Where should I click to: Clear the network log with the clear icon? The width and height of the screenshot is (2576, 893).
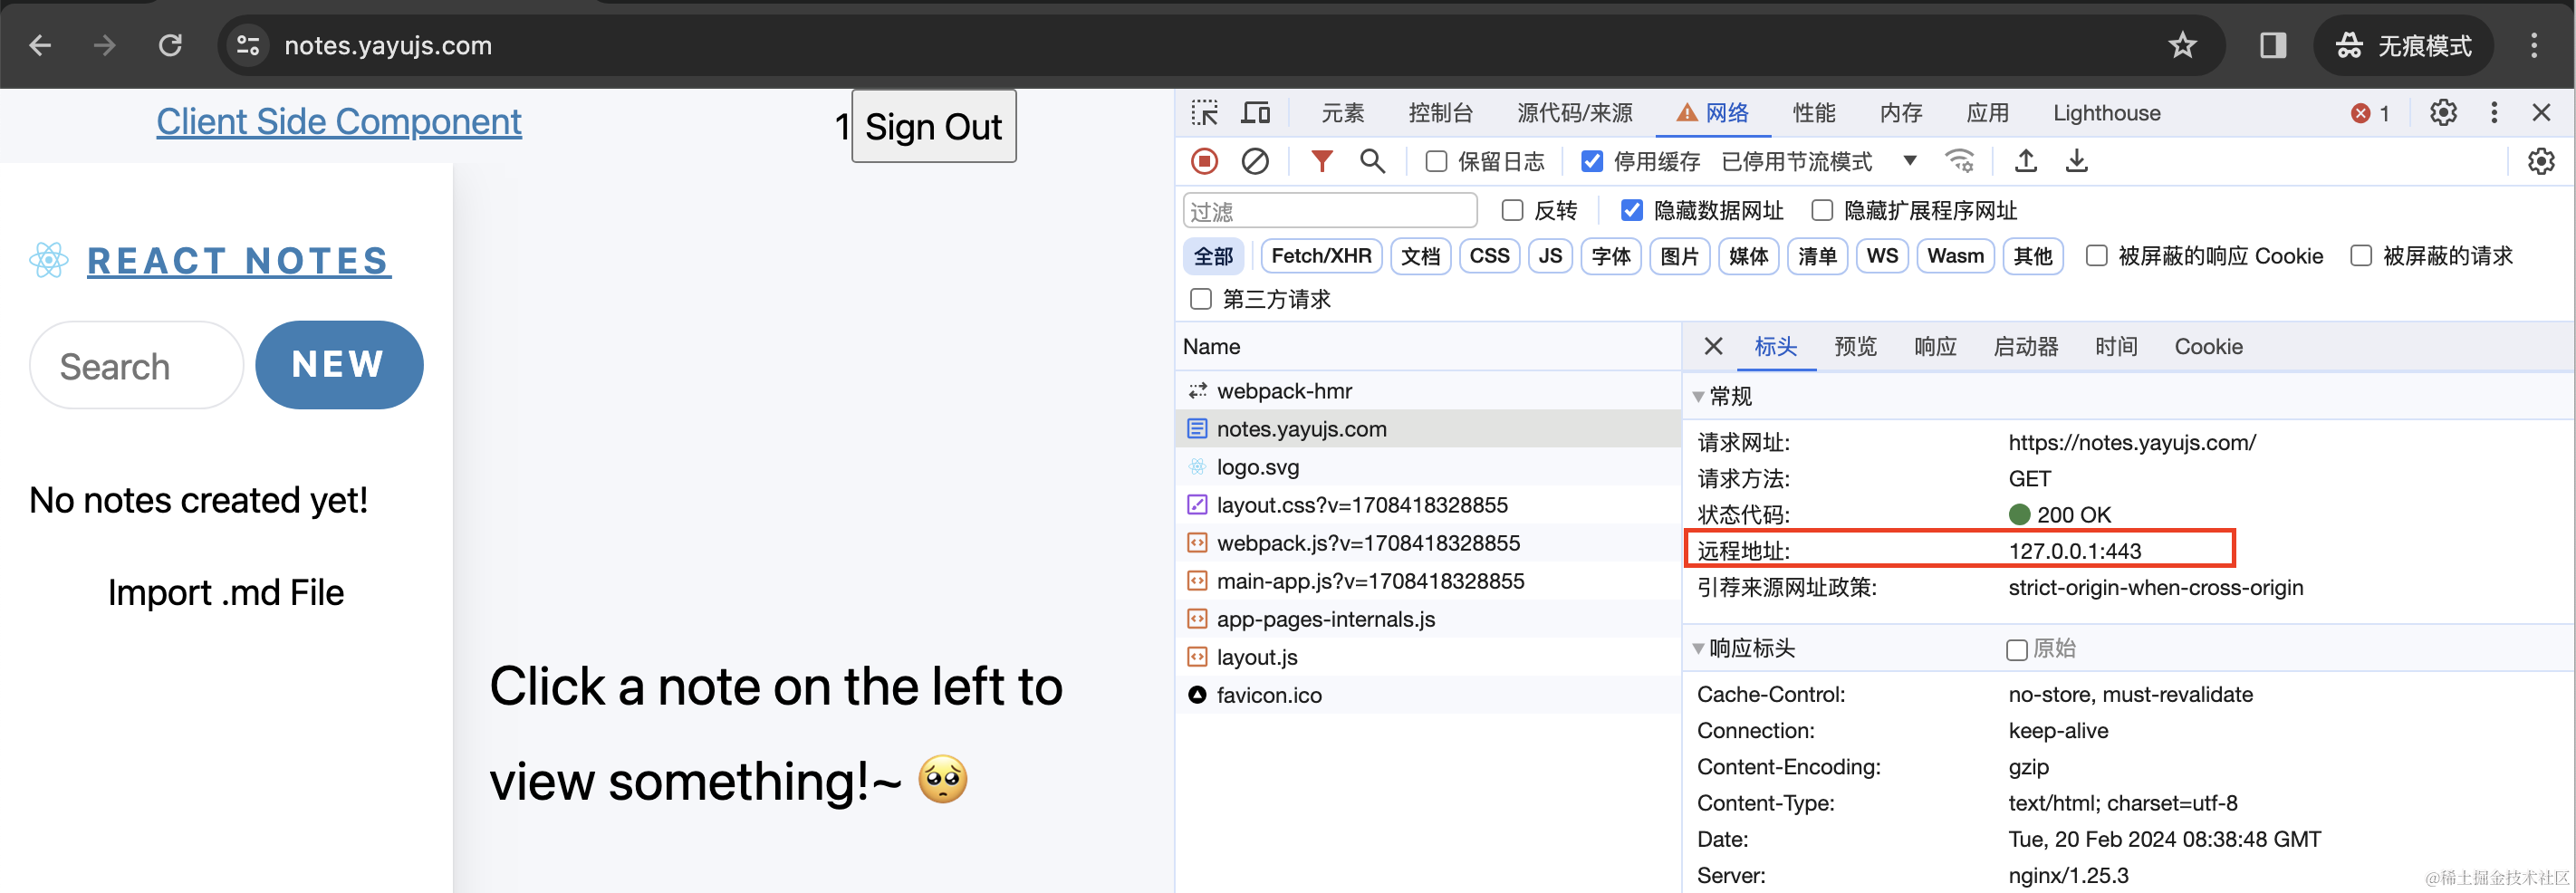[1254, 161]
